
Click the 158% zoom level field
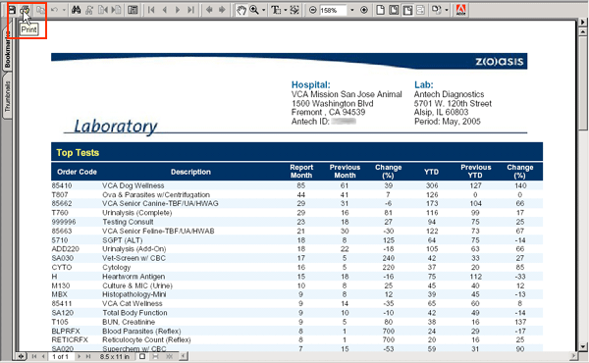click(x=333, y=10)
